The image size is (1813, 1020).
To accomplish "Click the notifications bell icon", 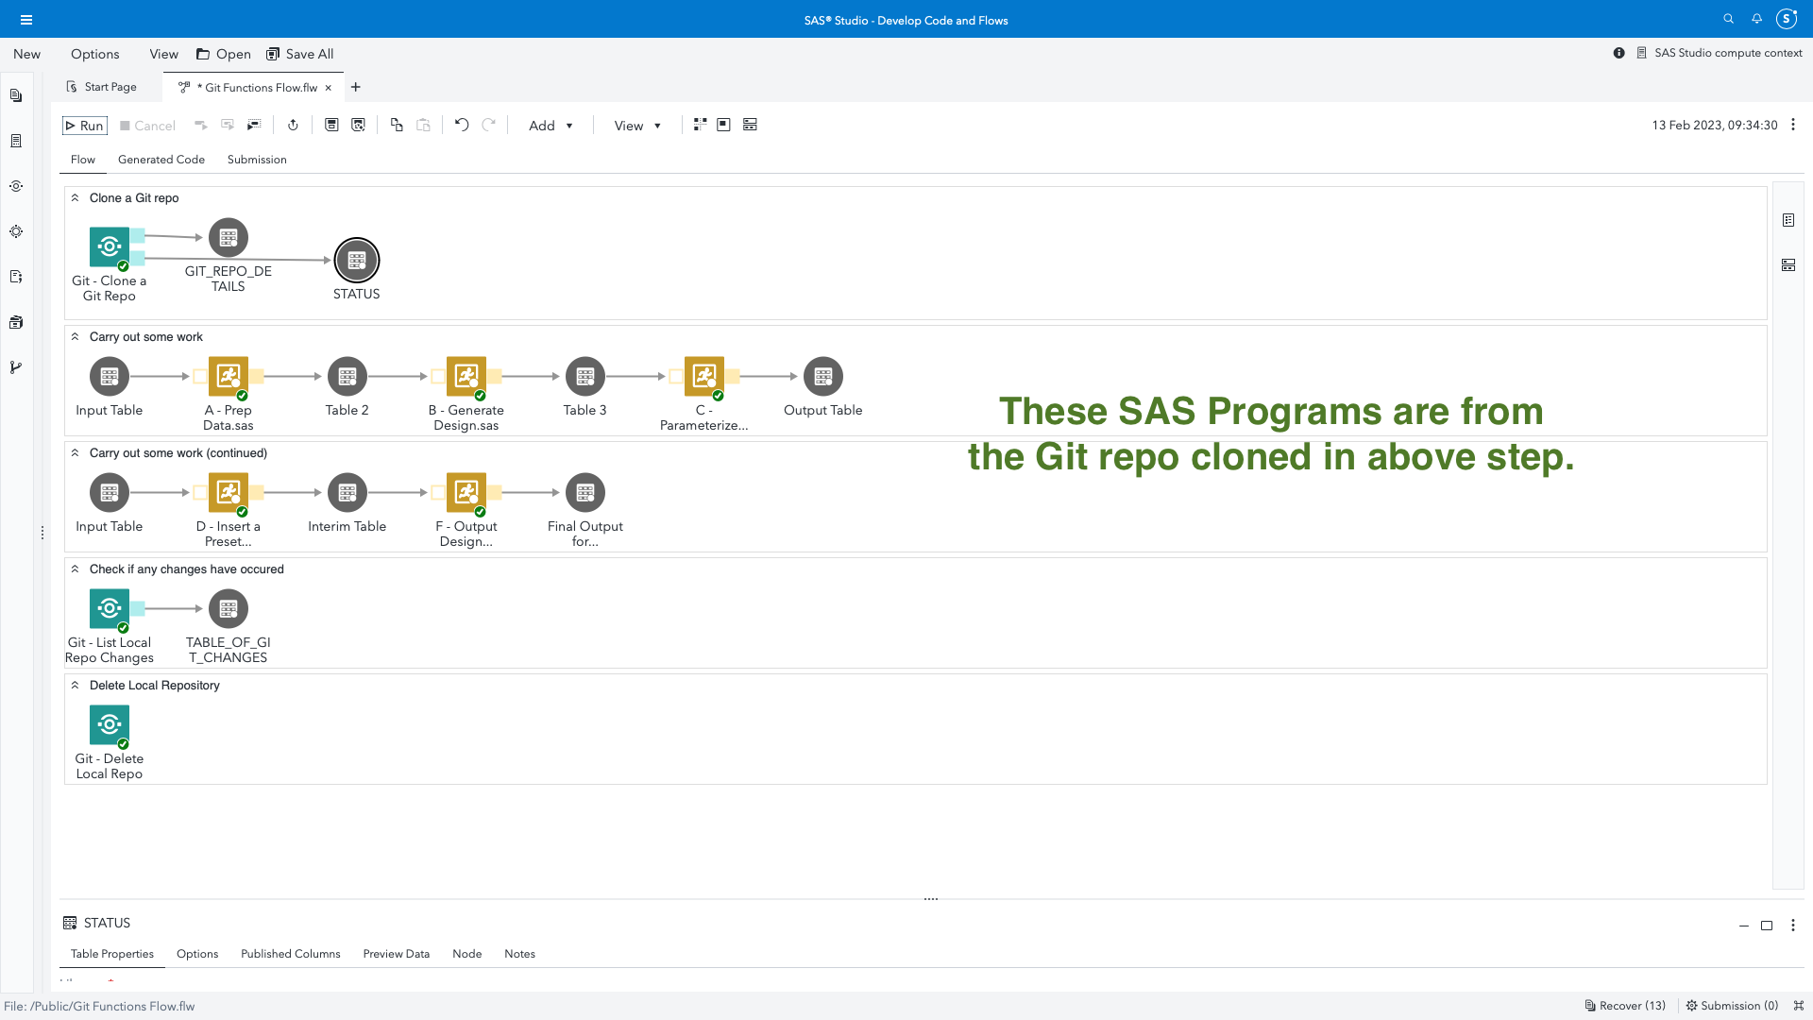I will 1756,19.
